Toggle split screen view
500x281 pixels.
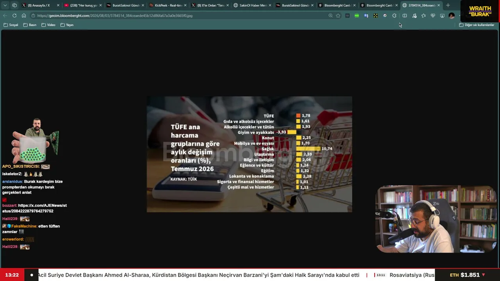click(x=405, y=16)
